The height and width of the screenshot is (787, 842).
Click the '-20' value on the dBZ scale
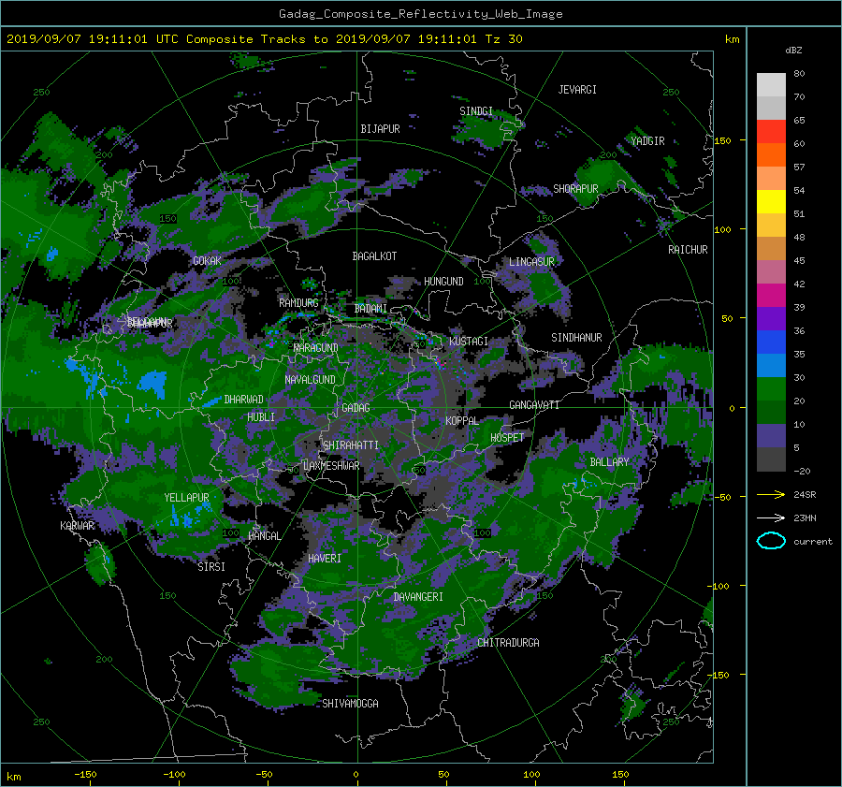802,471
